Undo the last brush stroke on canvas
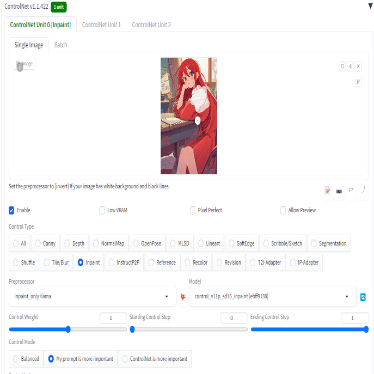Screen dimensions: 374x374 [342, 66]
